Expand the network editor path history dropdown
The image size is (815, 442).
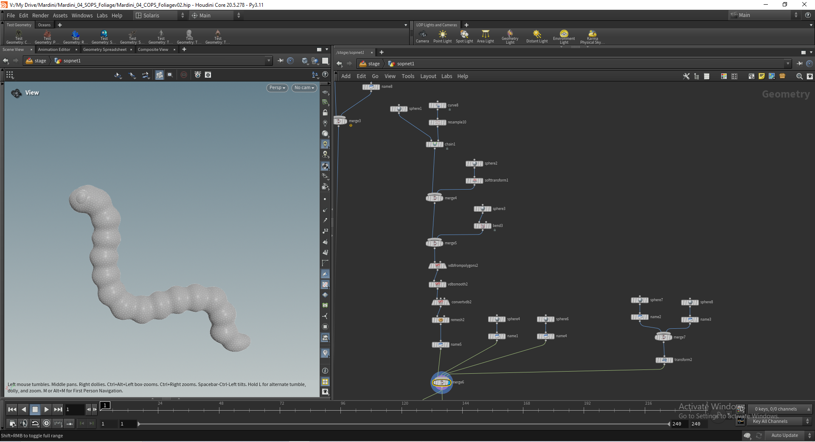pos(788,64)
